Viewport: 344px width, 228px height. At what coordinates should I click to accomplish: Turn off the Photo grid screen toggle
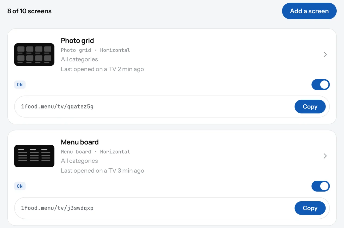(x=321, y=85)
